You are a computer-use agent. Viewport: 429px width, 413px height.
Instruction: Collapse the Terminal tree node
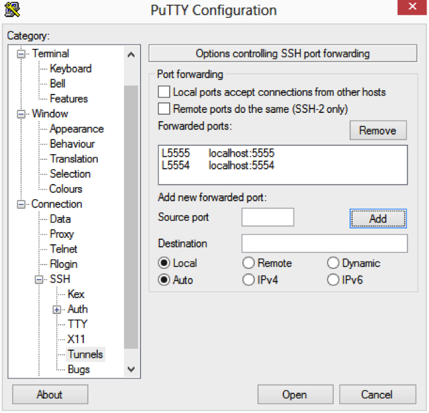(22, 54)
